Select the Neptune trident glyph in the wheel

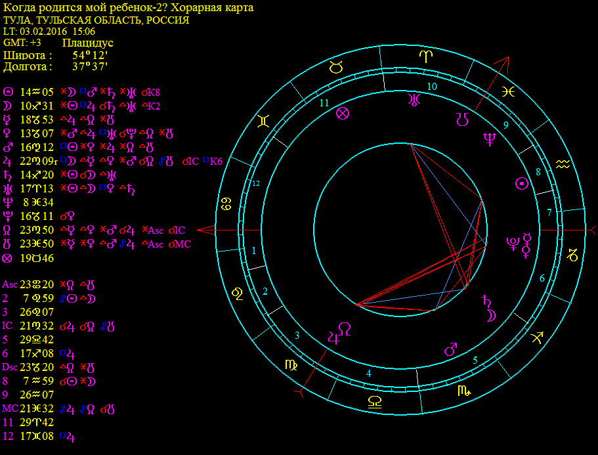489,139
